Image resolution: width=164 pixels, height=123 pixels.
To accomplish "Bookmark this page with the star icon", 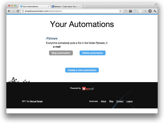I will [121, 11].
